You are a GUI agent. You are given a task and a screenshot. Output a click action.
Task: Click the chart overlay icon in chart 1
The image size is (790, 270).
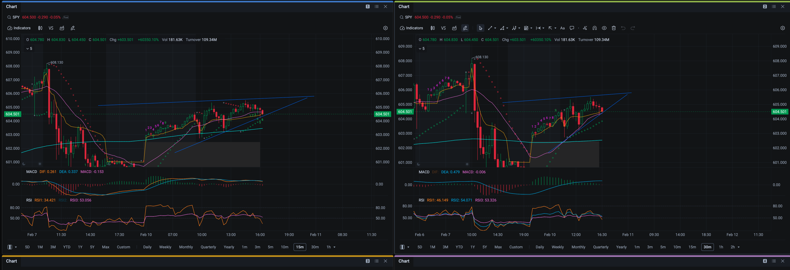point(62,28)
